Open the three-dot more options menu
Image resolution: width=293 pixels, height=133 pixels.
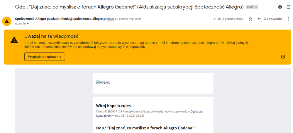tap(289, 19)
